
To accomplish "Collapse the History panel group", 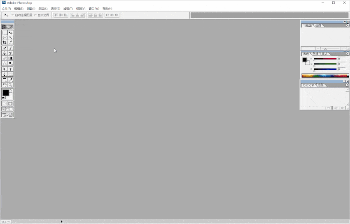I will (344, 81).
